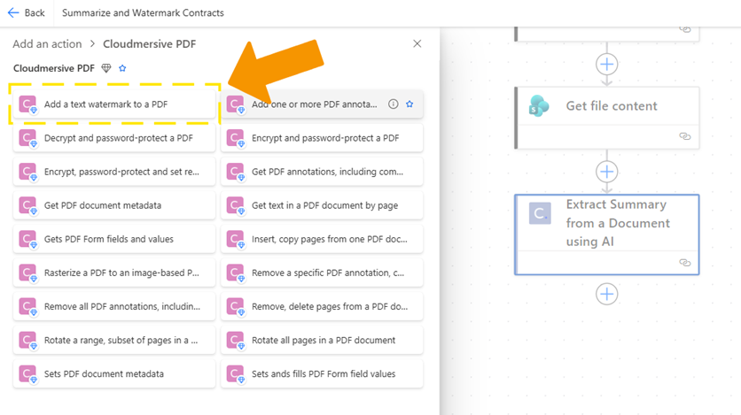Click the premium diamond icon beside Cloudmersive PDF
Screen dimensions: 741x415
click(x=106, y=68)
